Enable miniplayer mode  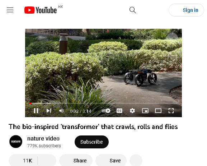coord(145,111)
